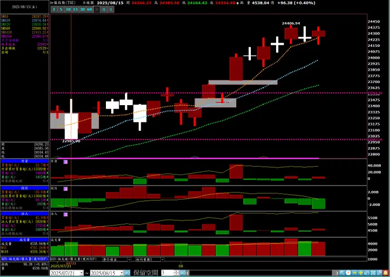
Task: Select the 1-minute timeframe button
Action: coord(53,9)
